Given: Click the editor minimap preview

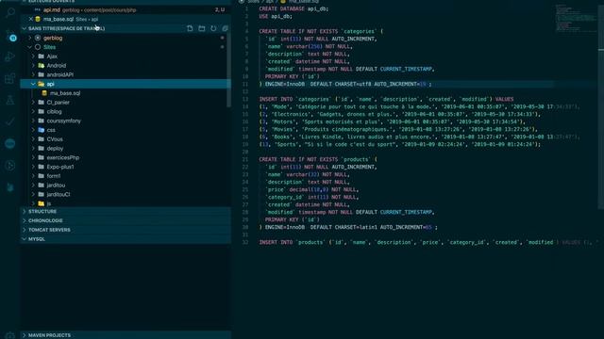Looking at the screenshot, I should point(576,18).
